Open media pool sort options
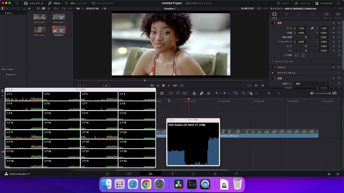Screen dimensions: 344x193 click(x=63, y=9)
